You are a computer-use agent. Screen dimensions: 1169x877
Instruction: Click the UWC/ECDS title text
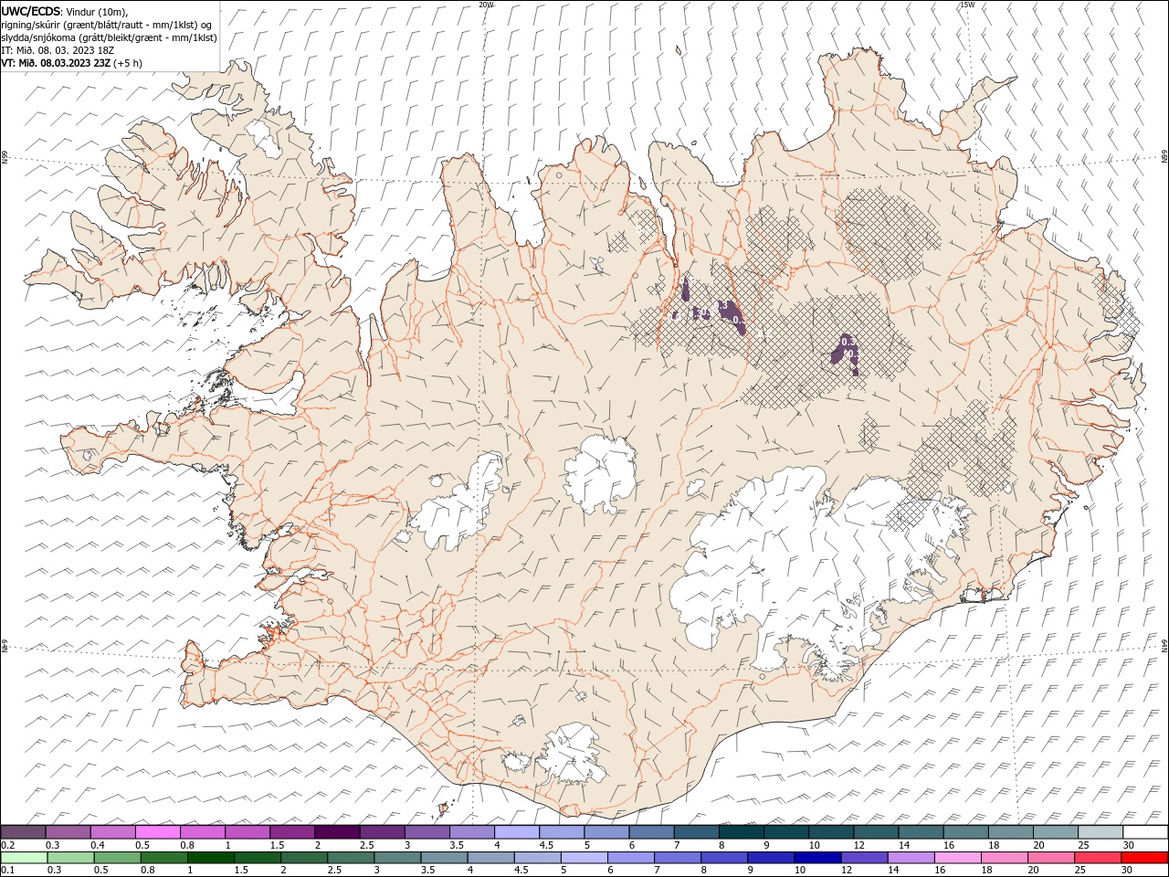coord(30,11)
